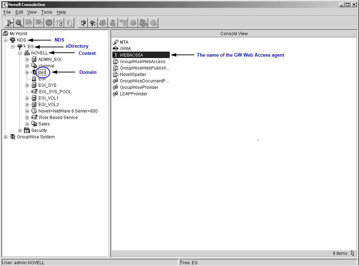Open the Find magnifying glass tool

click(19, 23)
